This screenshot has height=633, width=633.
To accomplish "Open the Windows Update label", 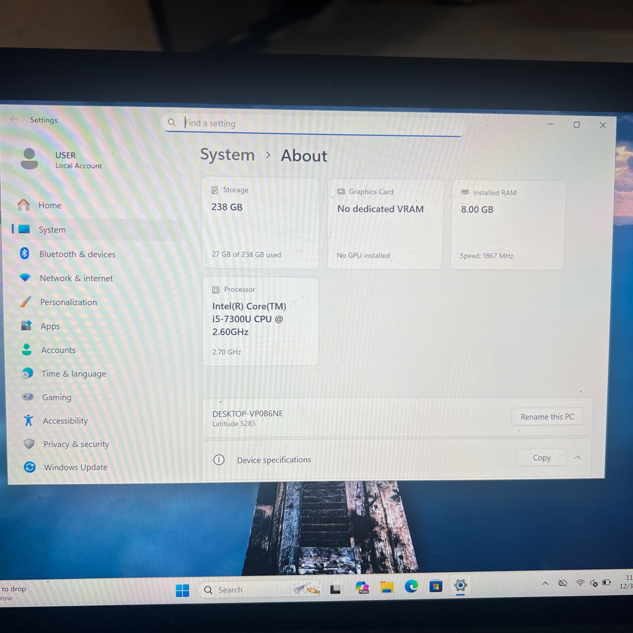I will coord(76,467).
